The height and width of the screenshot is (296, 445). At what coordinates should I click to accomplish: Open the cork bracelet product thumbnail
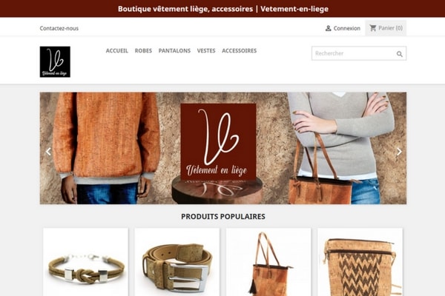[x=86, y=262]
